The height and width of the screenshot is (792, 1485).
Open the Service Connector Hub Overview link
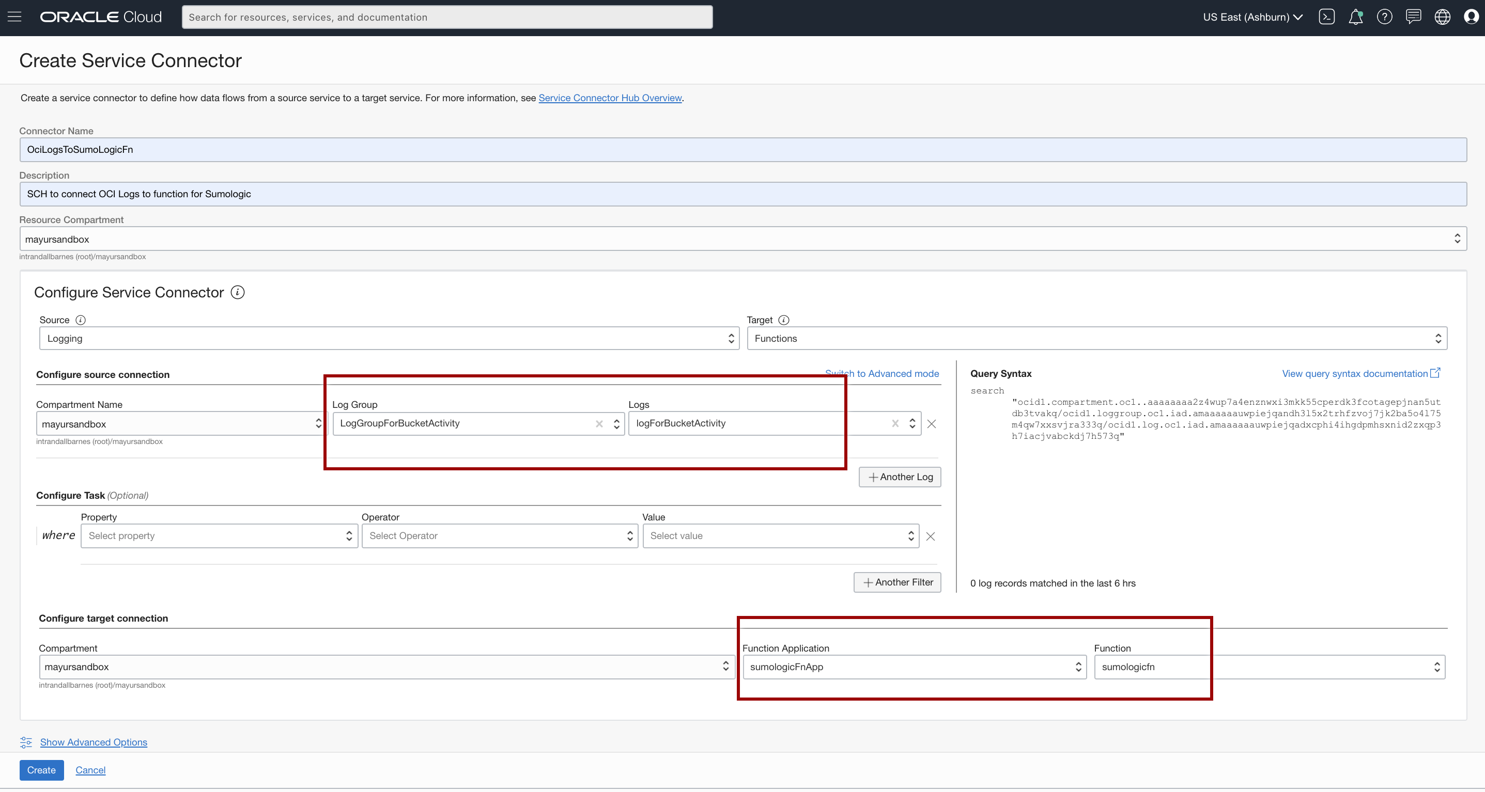(x=610, y=98)
